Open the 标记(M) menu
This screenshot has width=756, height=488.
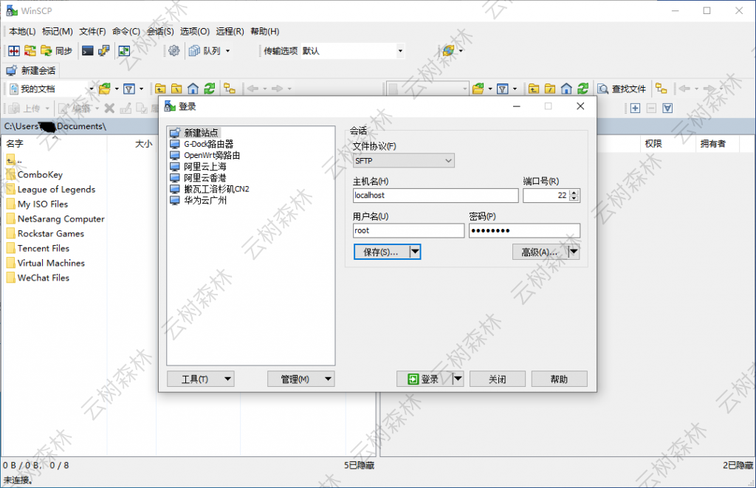58,31
